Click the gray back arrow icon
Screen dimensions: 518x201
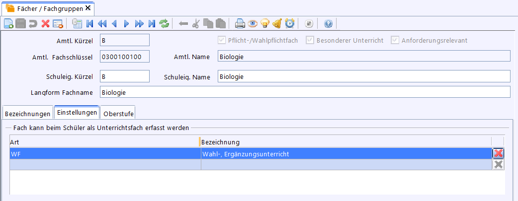pyautogui.click(x=183, y=23)
